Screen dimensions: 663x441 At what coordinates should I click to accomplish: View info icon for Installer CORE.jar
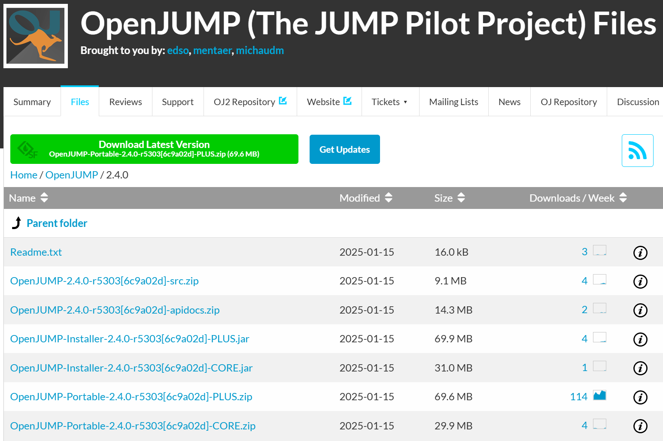click(640, 368)
